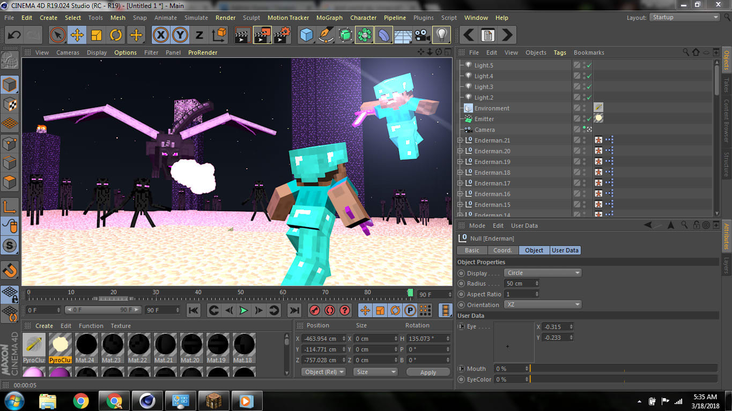
Task: Render the active viewport
Action: pyautogui.click(x=242, y=35)
